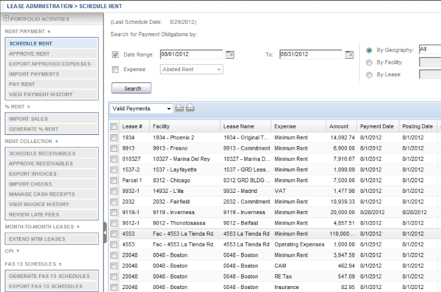
Task: Open Manage Cash Receipts link
Action: tap(51, 194)
